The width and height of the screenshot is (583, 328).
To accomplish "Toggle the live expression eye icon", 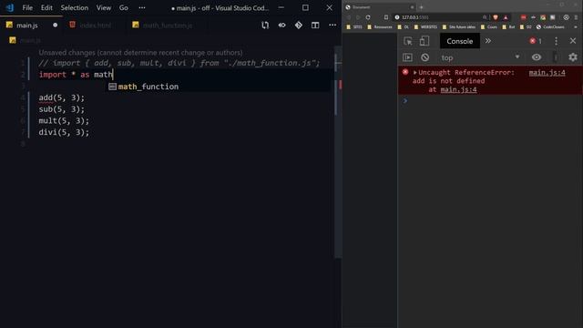I will tap(537, 57).
